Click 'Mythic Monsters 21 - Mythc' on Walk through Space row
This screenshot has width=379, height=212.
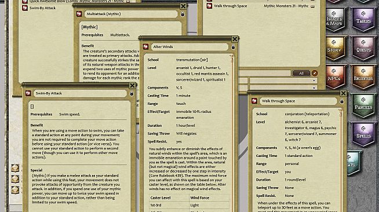tap(286, 6)
